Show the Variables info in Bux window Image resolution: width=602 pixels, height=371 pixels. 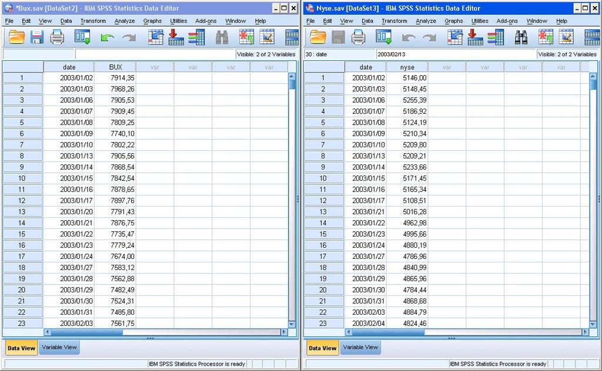pyautogui.click(x=196, y=37)
